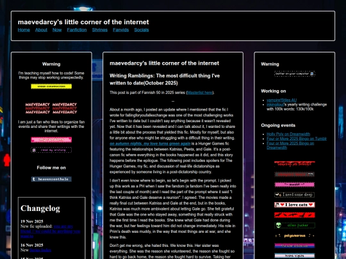
Task: Open the pink 'my fandoms' badge
Action: pyautogui.click(x=51, y=139)
